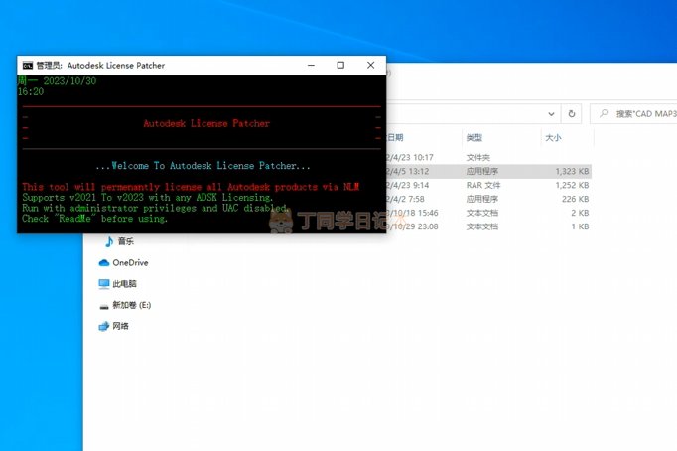Image resolution: width=677 pixels, height=451 pixels.
Task: Expand the Explorer address bar history dropdown
Action: tap(551, 114)
